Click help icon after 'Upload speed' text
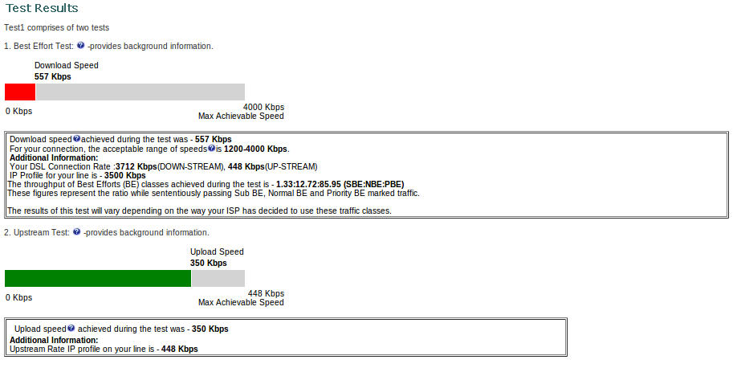The height and width of the screenshot is (368, 737). pos(71,329)
